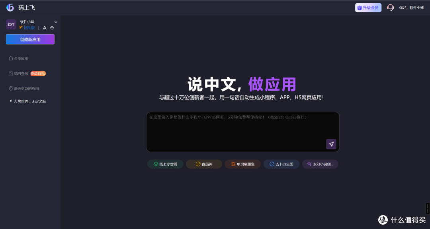Screen dimensions: 430x229
Task: Open the customer service headset icon
Action: pos(390,8)
